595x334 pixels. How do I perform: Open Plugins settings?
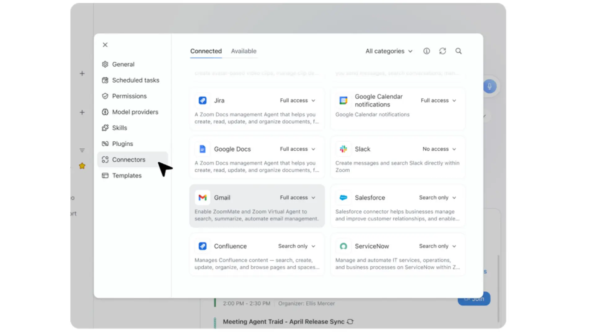coord(133,144)
